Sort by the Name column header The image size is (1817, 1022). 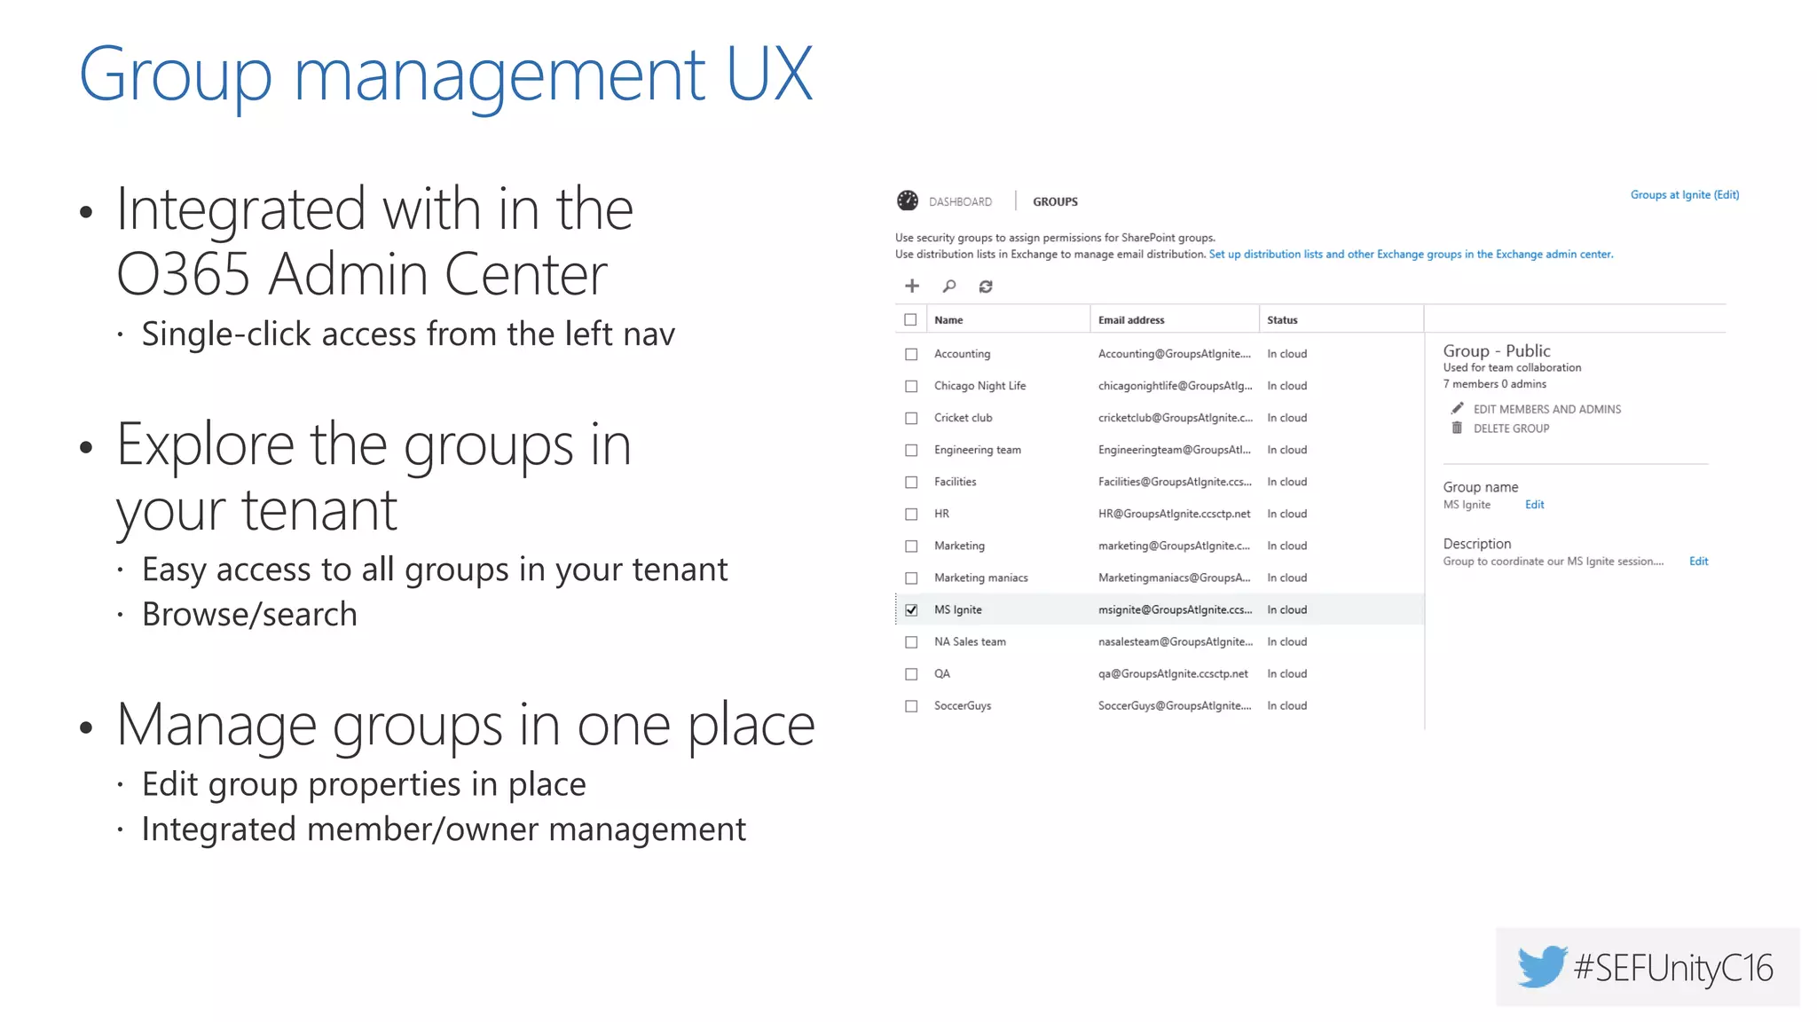[948, 319]
